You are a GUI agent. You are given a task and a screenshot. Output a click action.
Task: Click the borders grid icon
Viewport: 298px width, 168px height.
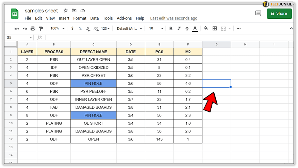click(215, 29)
